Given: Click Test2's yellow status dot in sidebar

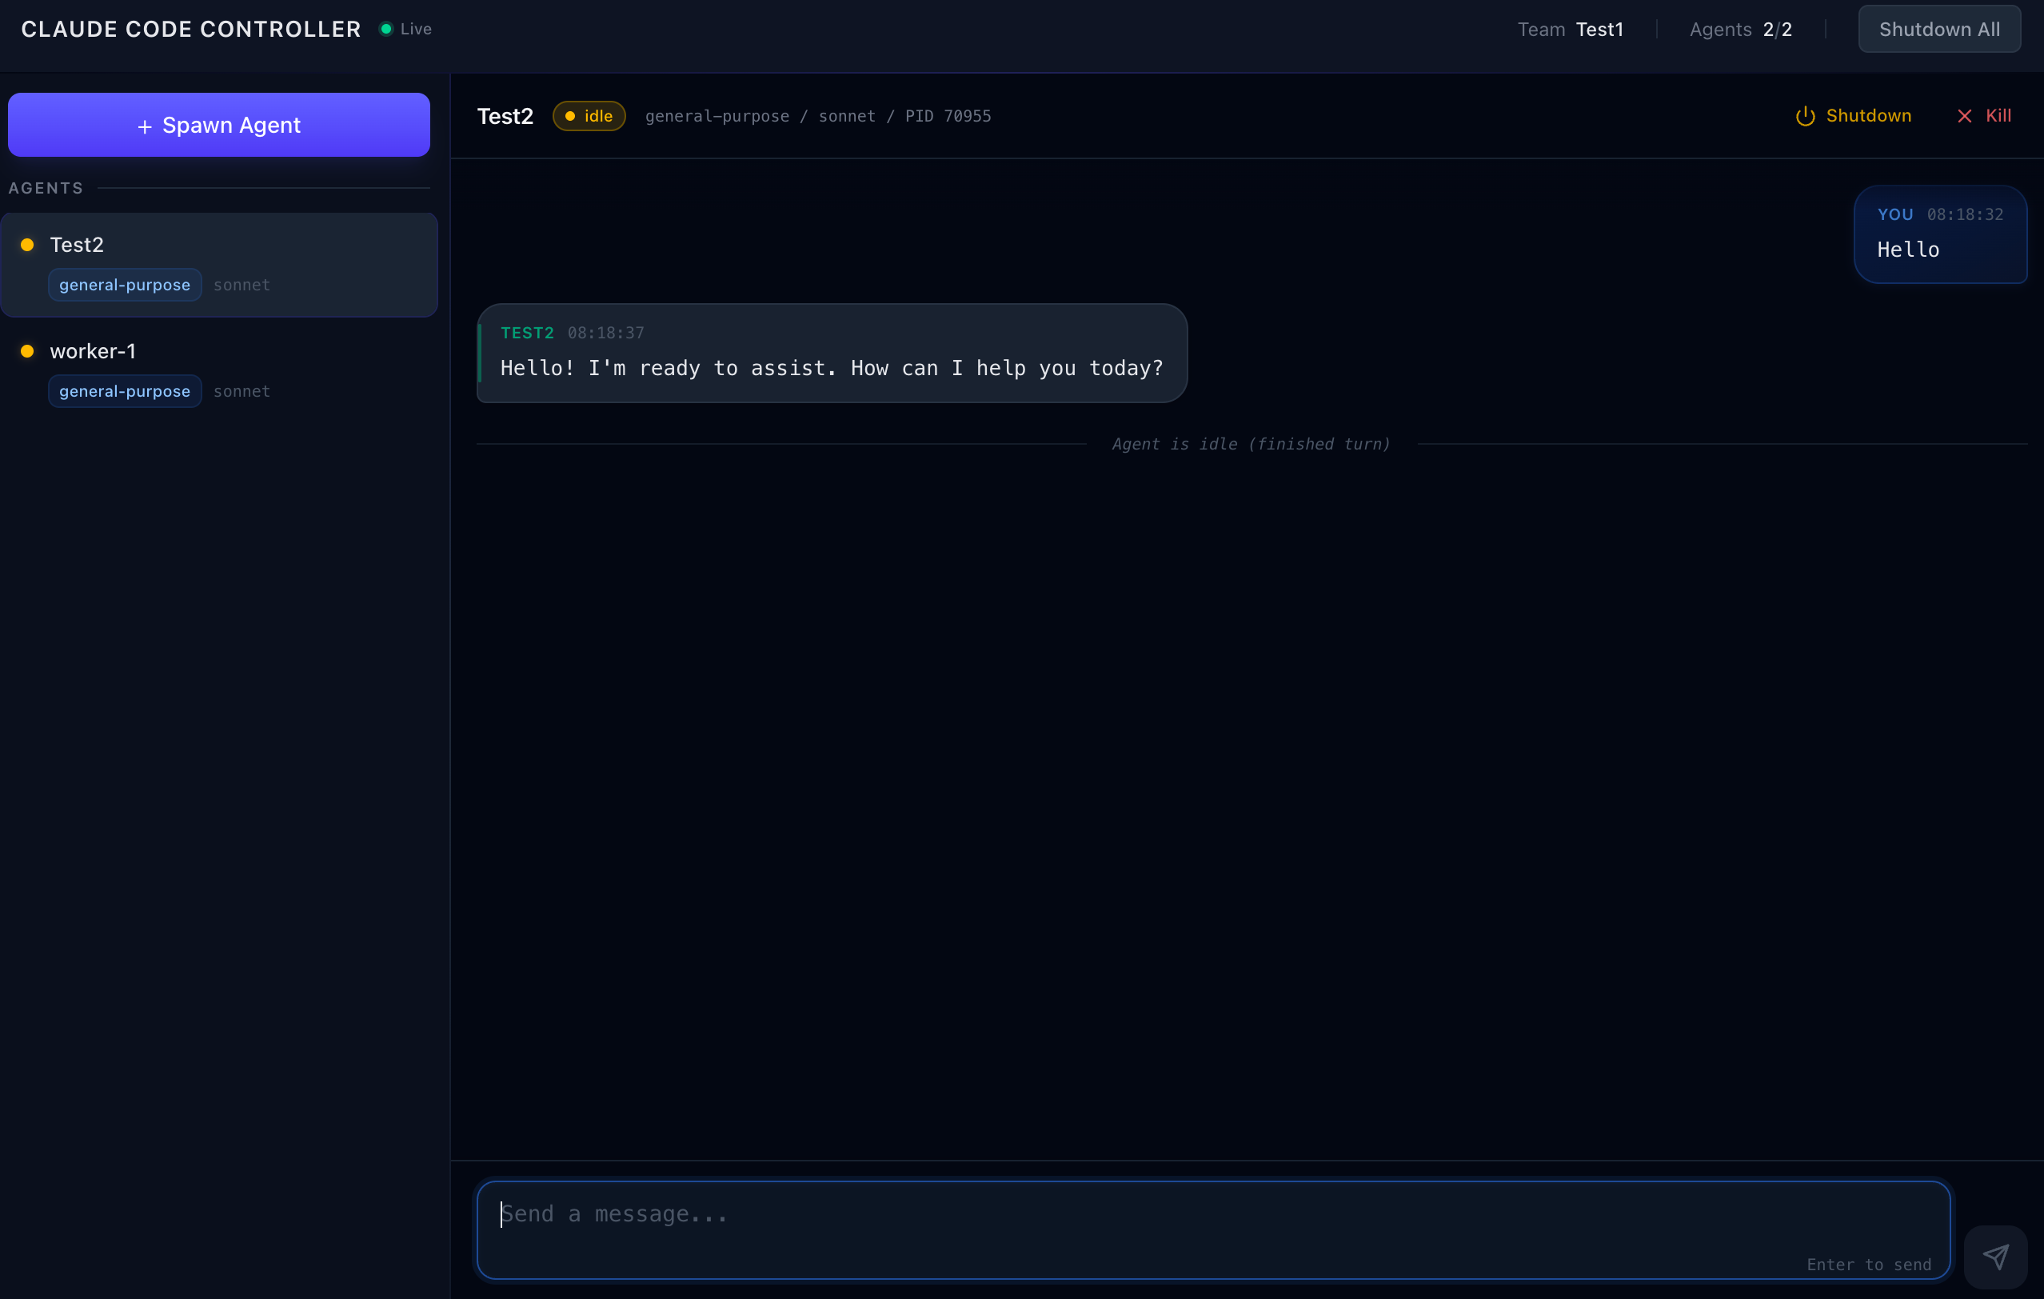Looking at the screenshot, I should 27,245.
